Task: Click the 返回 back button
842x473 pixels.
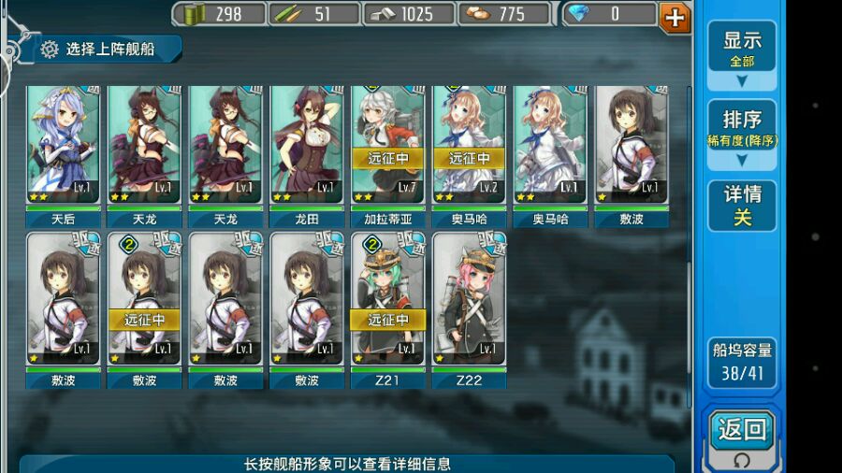Action: [742, 430]
